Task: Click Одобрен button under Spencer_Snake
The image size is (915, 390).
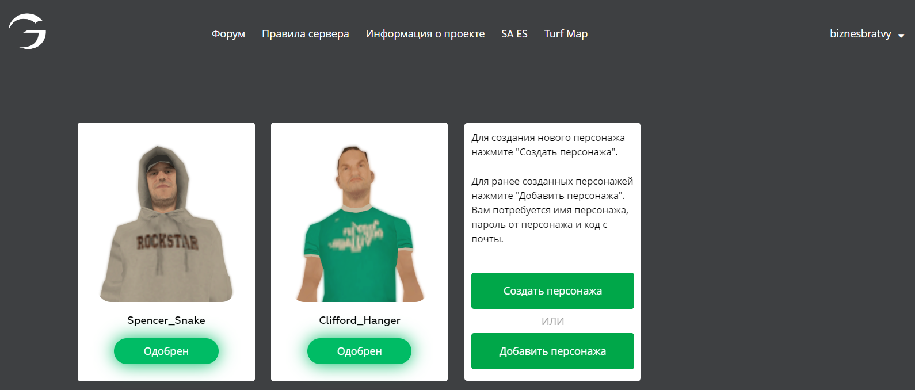Action: [x=166, y=351]
